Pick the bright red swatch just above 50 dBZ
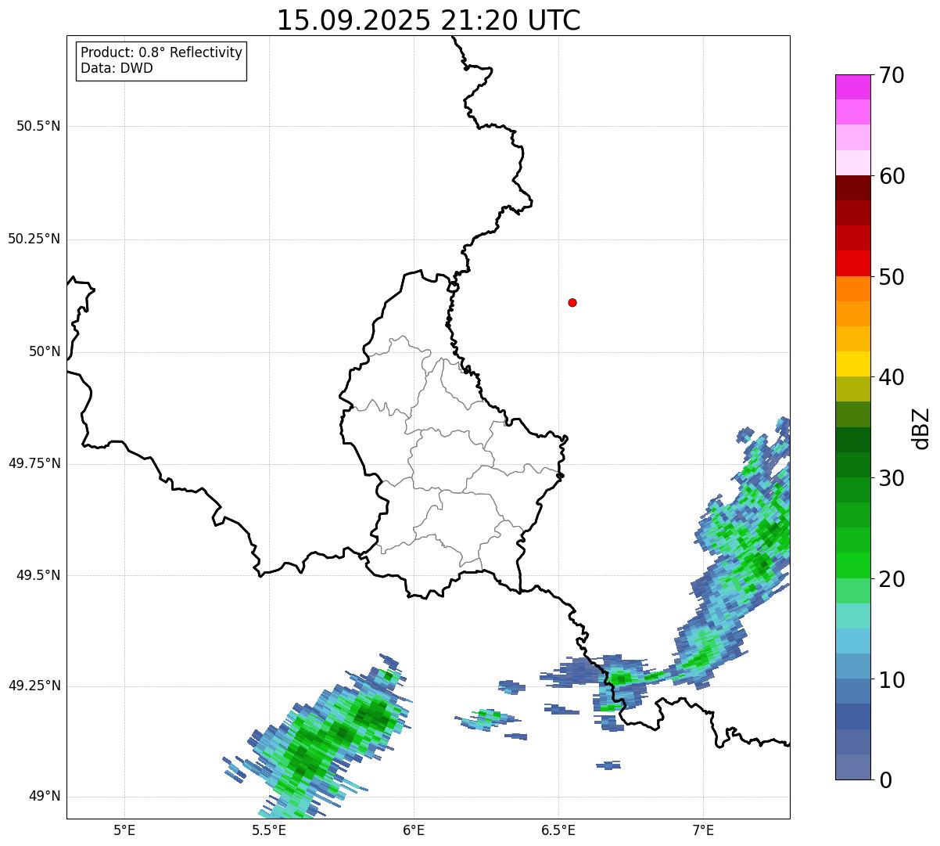 (x=852, y=264)
